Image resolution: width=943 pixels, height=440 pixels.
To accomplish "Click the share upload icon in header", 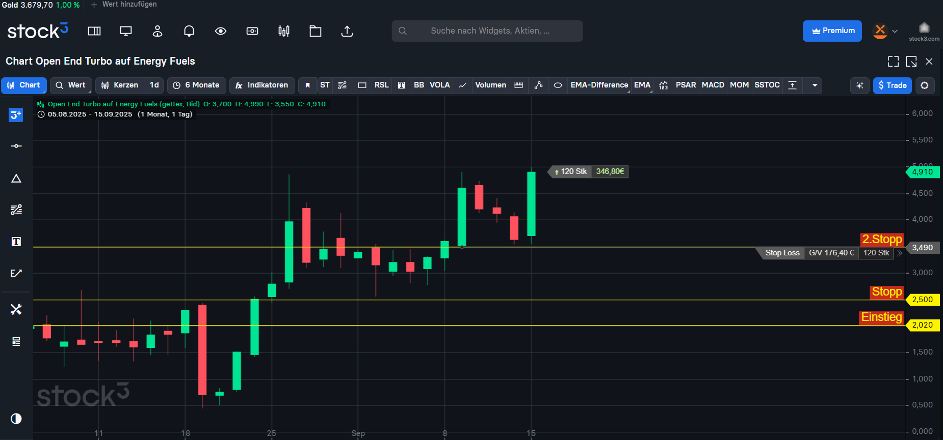I will click(x=347, y=31).
